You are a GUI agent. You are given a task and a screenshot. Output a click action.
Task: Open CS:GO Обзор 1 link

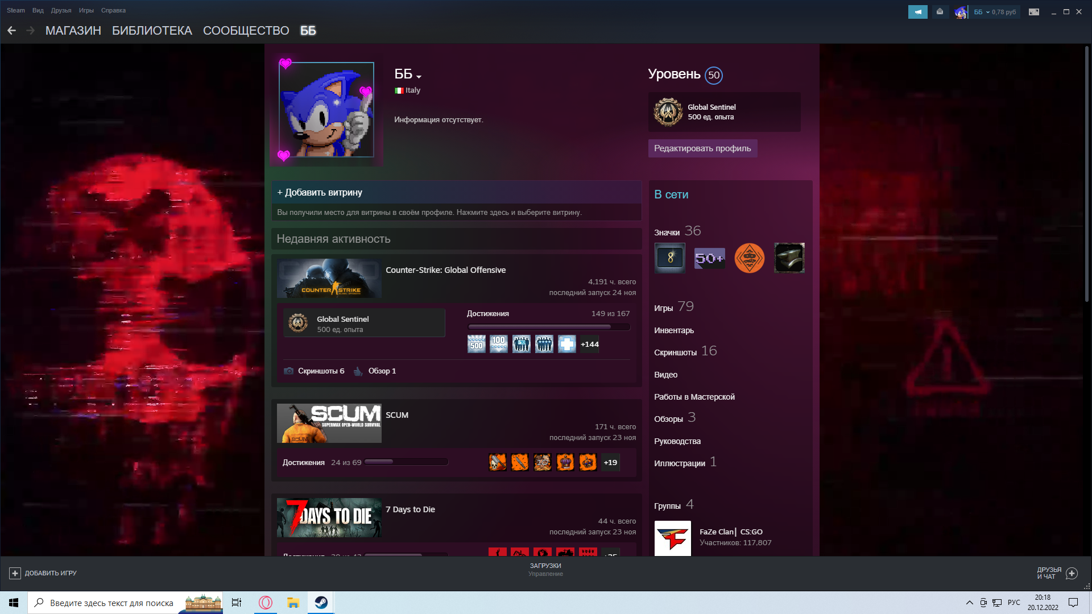pyautogui.click(x=375, y=371)
